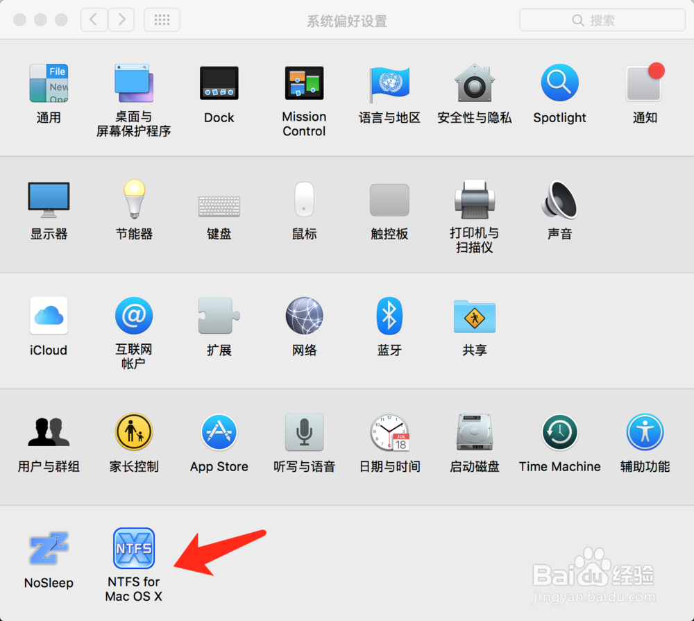Open the Spotlight preferences pane

(560, 83)
